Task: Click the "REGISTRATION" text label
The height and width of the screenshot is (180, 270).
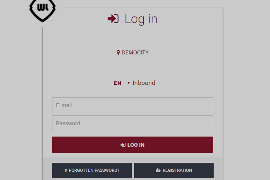Action: pyautogui.click(x=177, y=171)
